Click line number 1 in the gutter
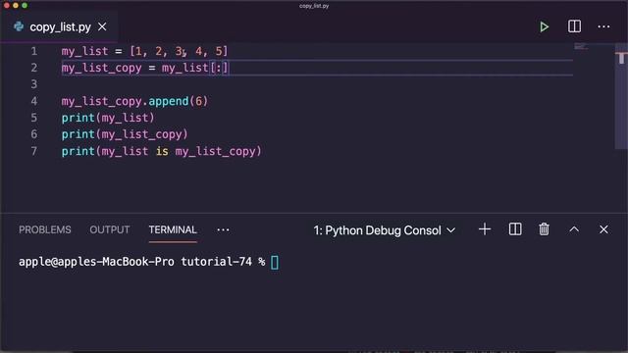 click(x=34, y=51)
